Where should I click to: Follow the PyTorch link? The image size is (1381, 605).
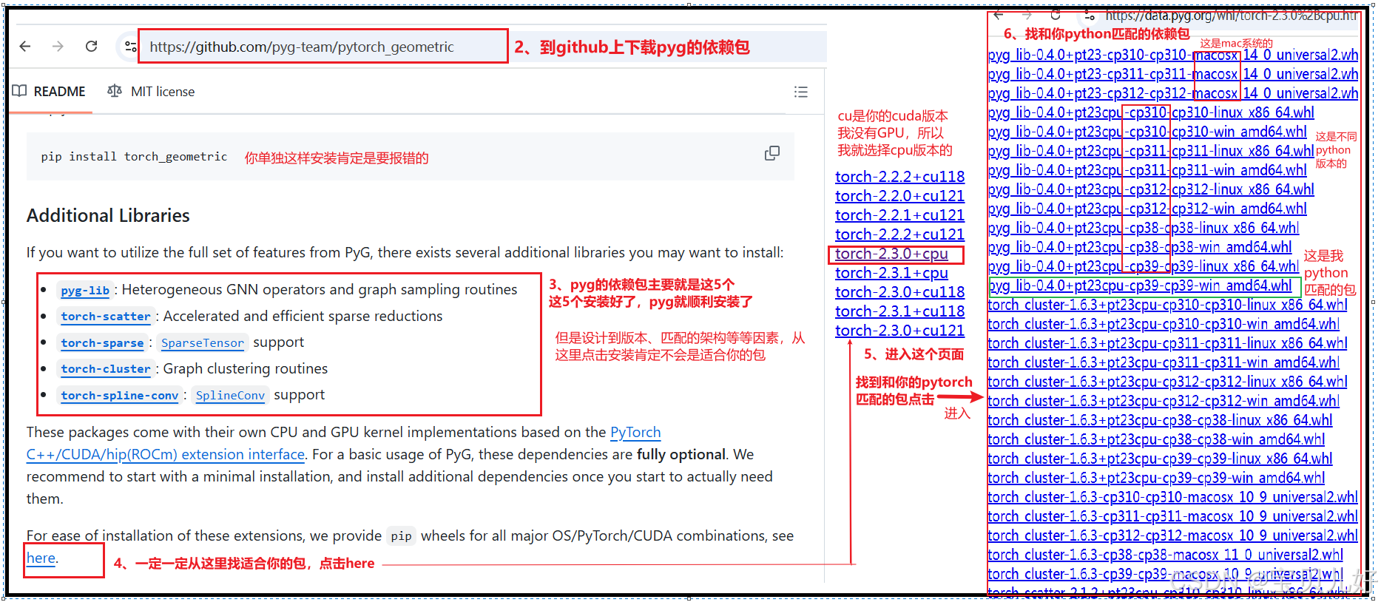(x=635, y=432)
